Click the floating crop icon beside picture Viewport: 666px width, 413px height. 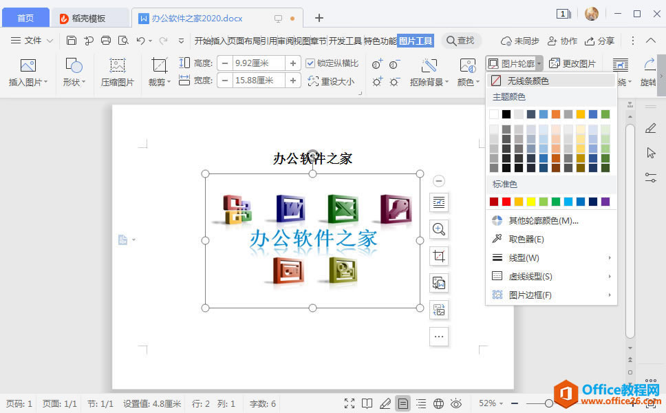click(439, 256)
